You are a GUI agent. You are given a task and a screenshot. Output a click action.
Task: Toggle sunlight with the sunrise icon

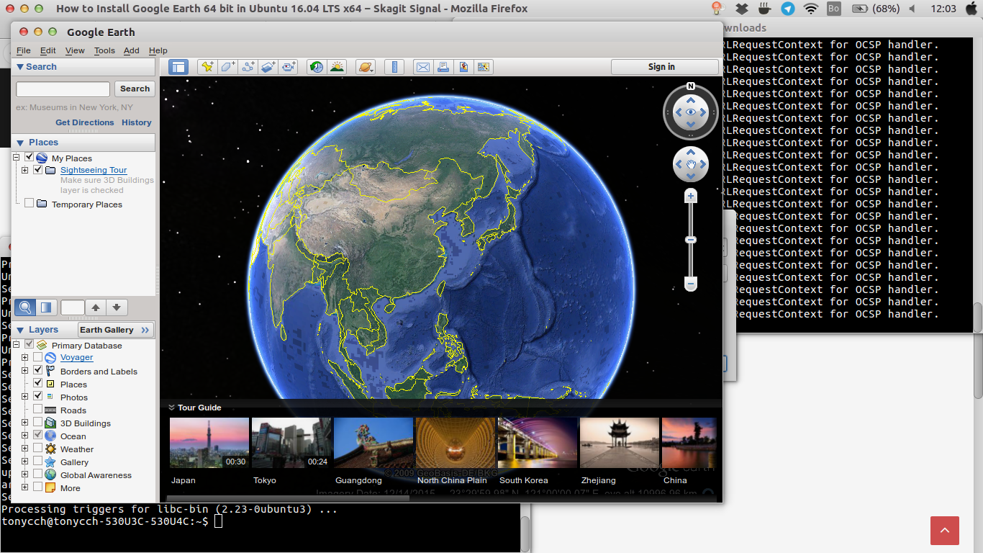[x=335, y=66]
